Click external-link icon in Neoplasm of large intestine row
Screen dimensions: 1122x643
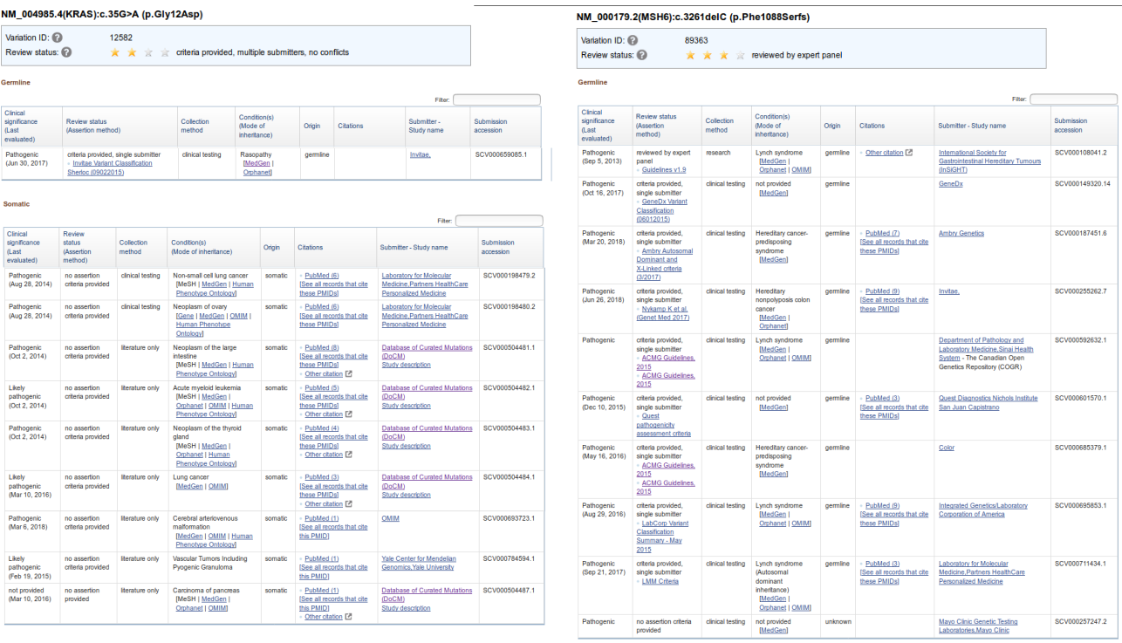coord(349,373)
